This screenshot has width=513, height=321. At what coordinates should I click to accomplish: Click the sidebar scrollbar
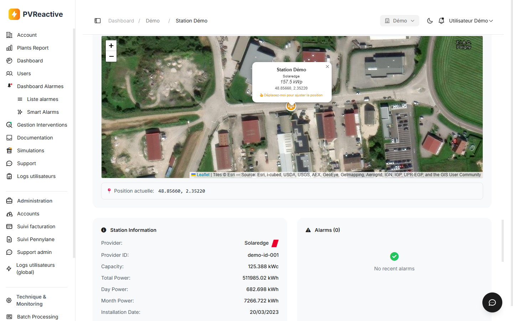74,143
